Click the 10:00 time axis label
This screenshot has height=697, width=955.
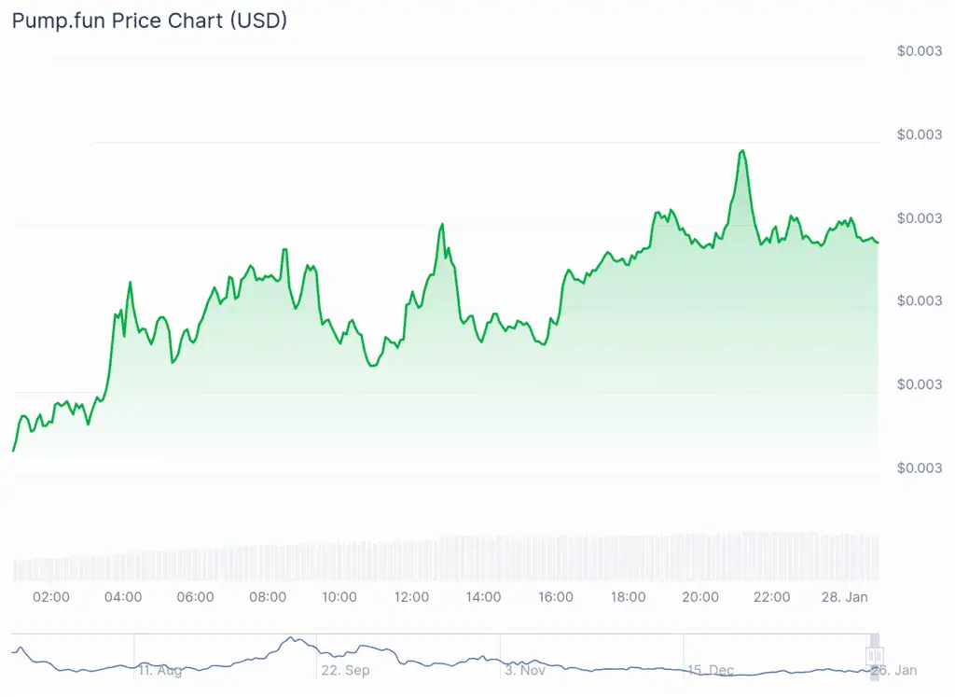pos(339,597)
